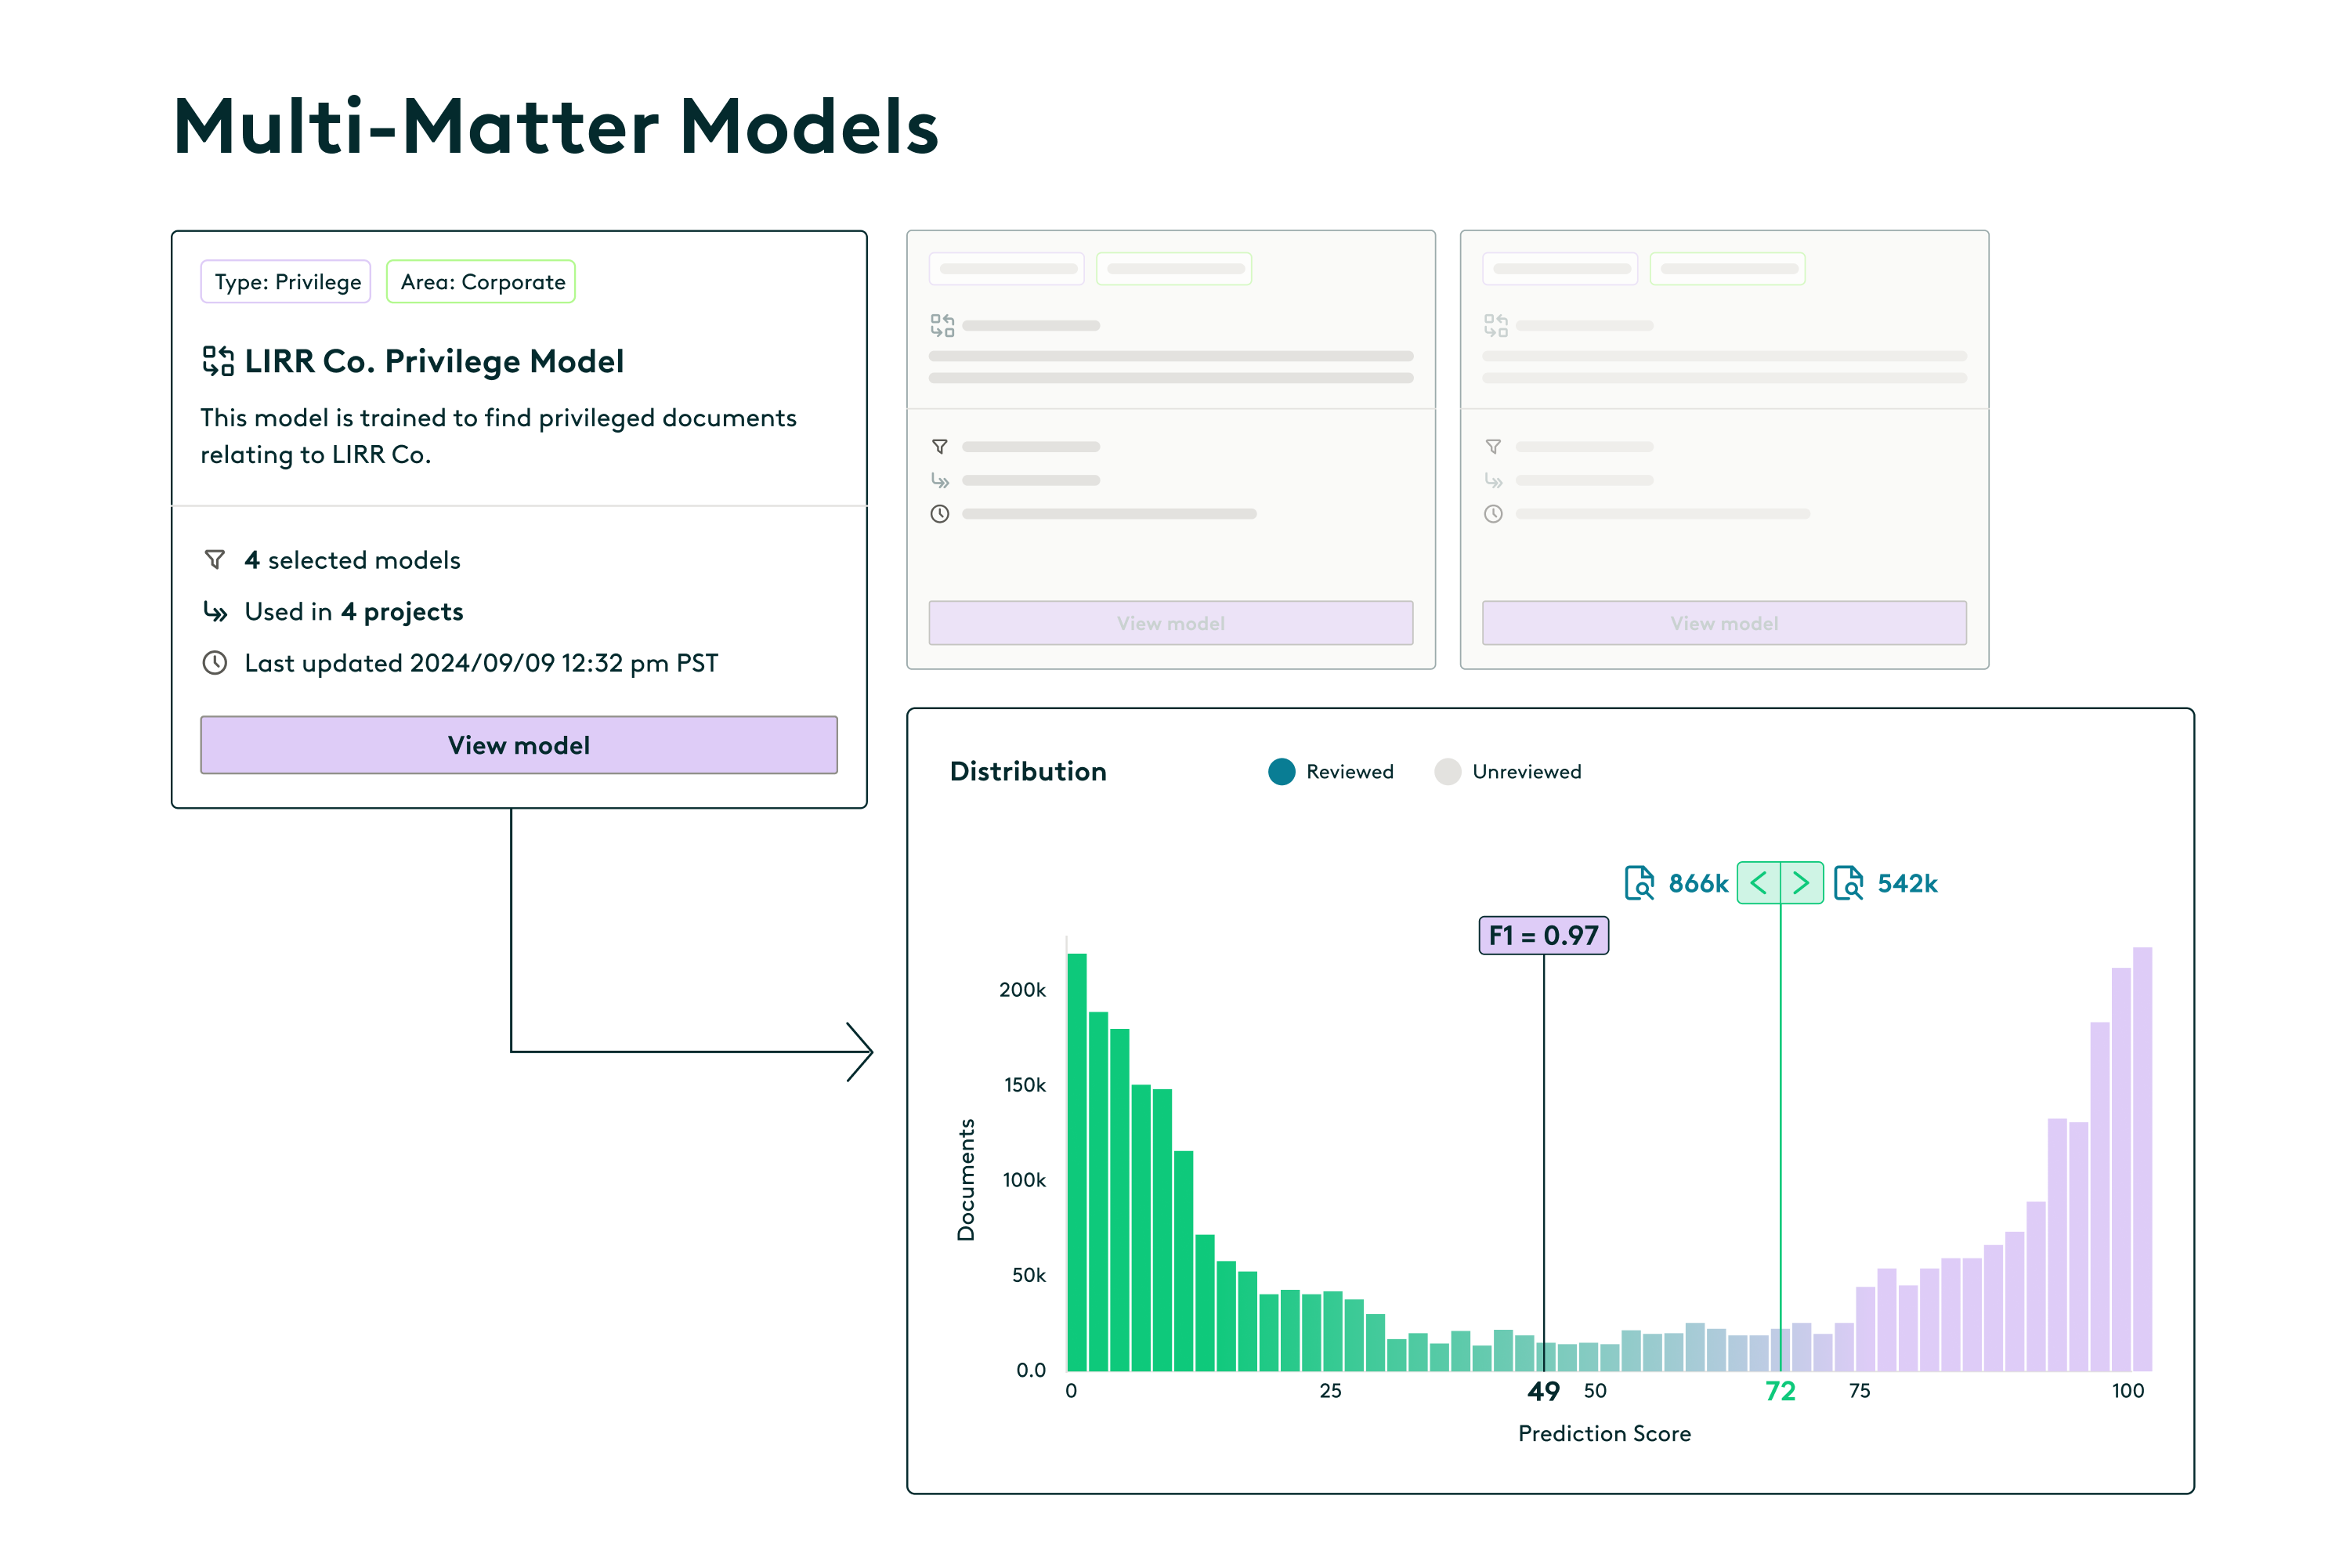Click the model icon beside LIRR Co. Privilege Model
This screenshot has height=1568, width=2350.
(x=217, y=361)
